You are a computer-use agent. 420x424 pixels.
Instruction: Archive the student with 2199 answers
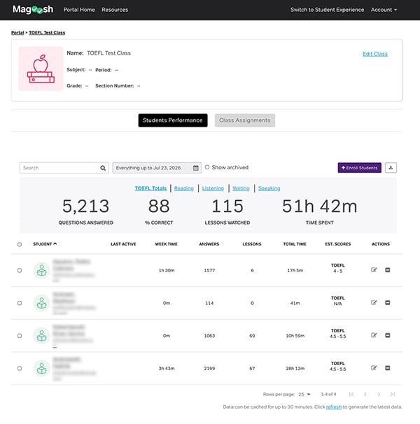coord(388,368)
